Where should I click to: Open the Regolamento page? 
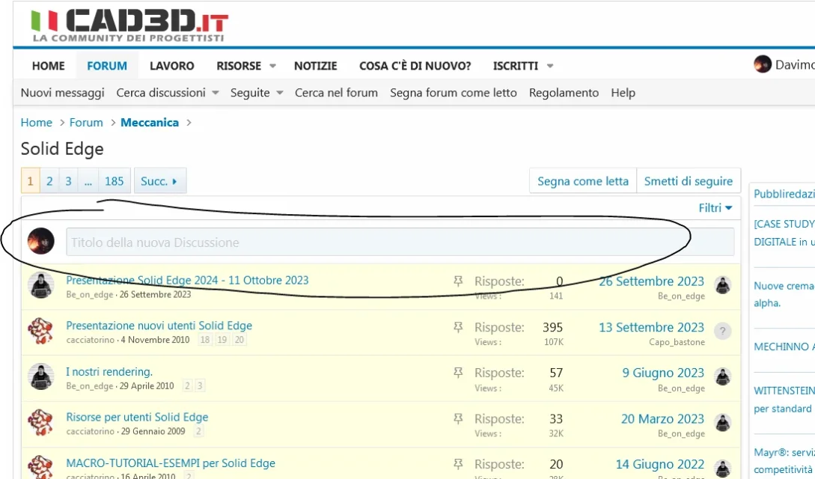click(x=564, y=93)
